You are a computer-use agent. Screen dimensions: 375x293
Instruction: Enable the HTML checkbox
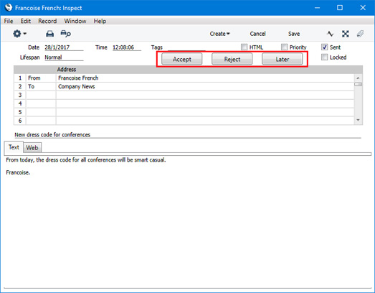click(244, 47)
